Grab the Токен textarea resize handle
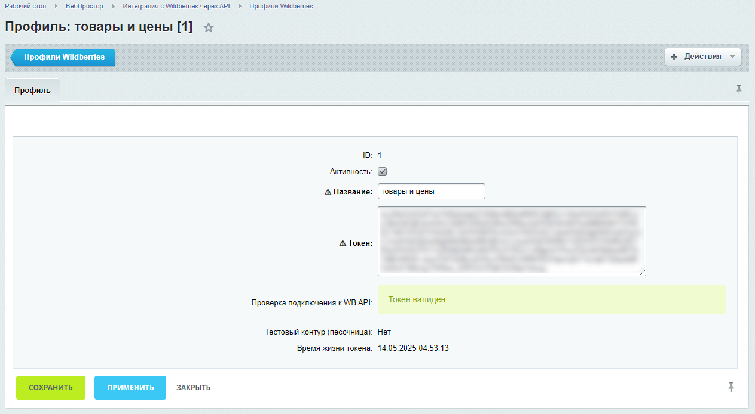 click(643, 273)
